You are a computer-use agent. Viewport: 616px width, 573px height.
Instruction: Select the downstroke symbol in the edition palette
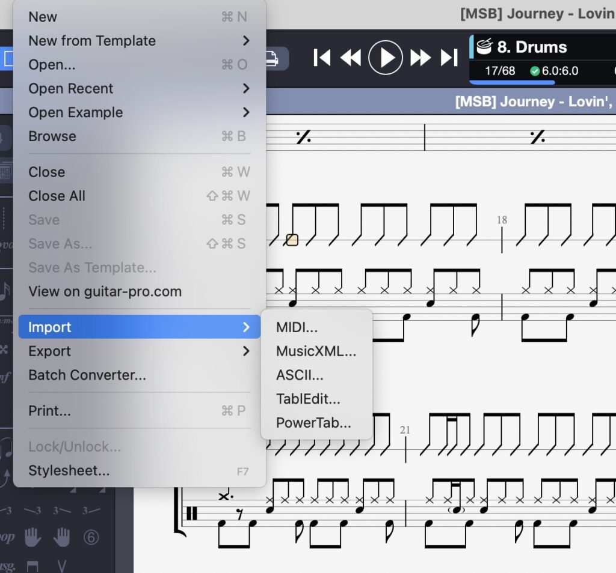pos(32,565)
